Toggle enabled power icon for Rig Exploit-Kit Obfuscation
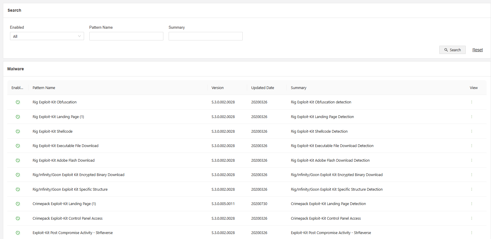 coord(18,102)
